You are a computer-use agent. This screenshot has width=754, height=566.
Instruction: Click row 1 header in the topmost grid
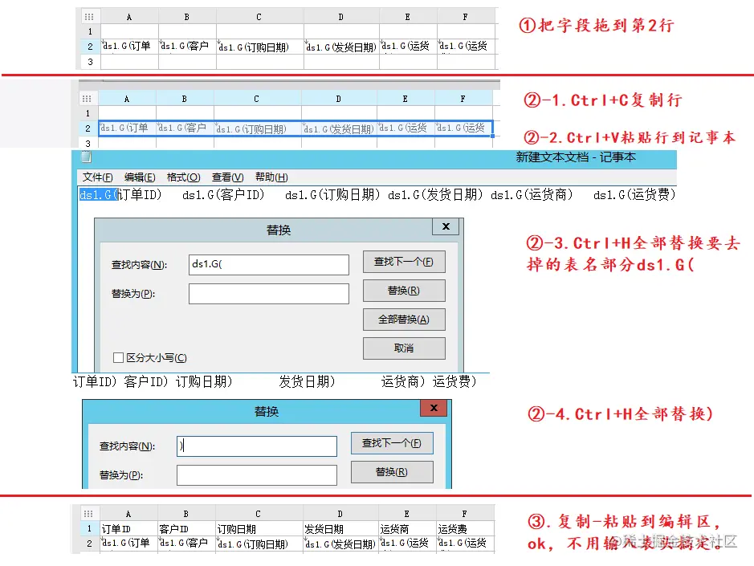(90, 31)
